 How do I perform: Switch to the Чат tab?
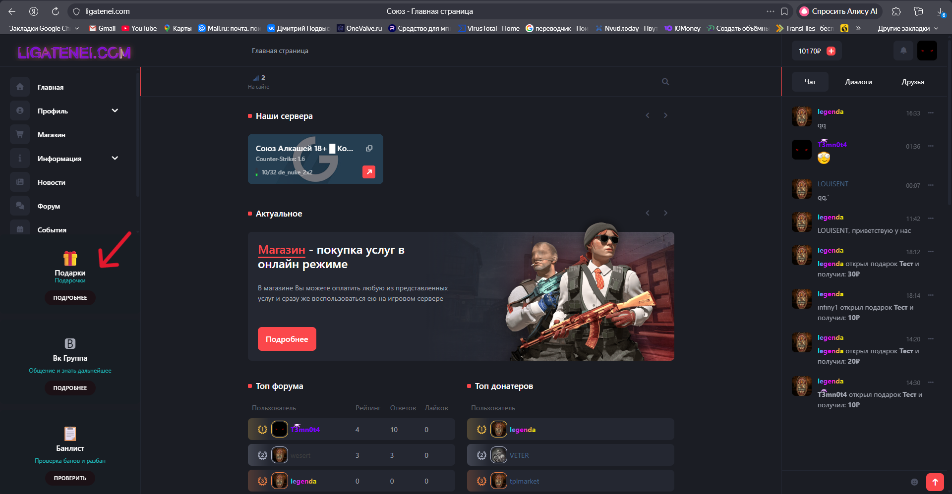810,82
